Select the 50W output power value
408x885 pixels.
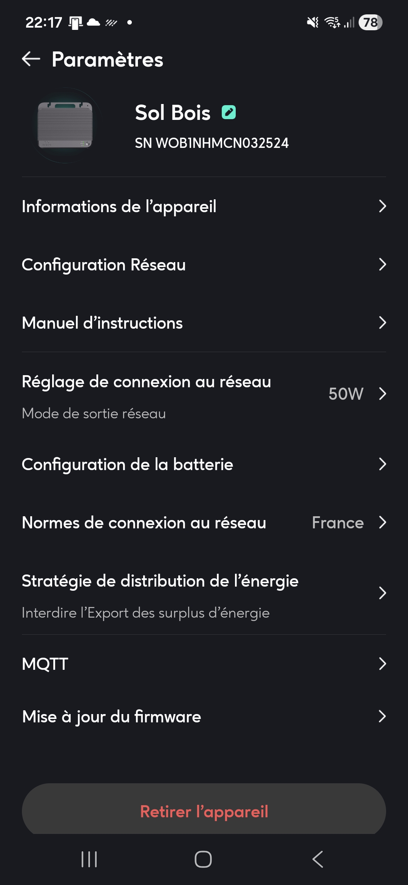(x=346, y=394)
